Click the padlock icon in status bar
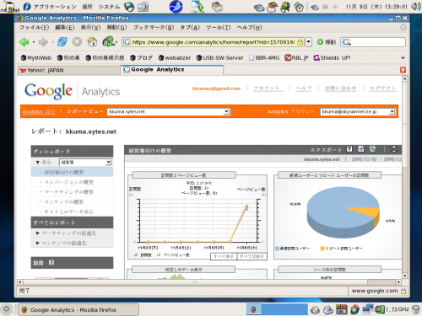Screen dimensions: 422x316 (403, 291)
